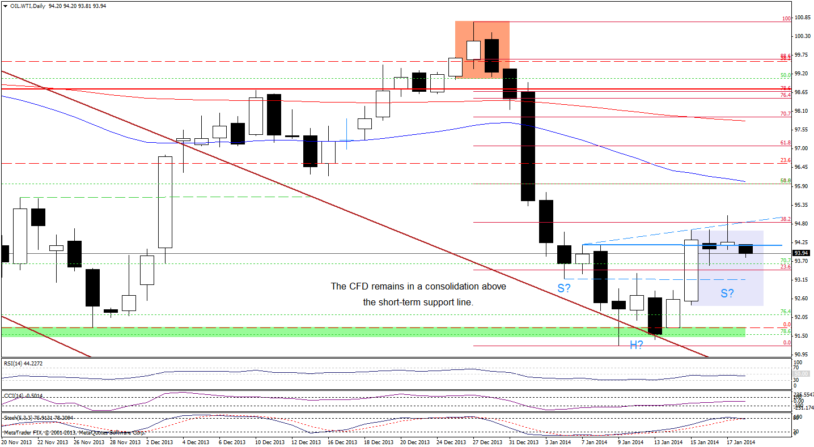The height and width of the screenshot is (447, 814).
Task: Select the light blue shaded consolidation rectangle
Action: click(x=727, y=268)
